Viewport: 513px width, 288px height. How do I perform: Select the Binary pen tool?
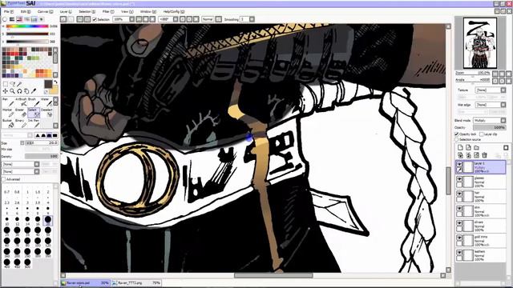click(20, 123)
